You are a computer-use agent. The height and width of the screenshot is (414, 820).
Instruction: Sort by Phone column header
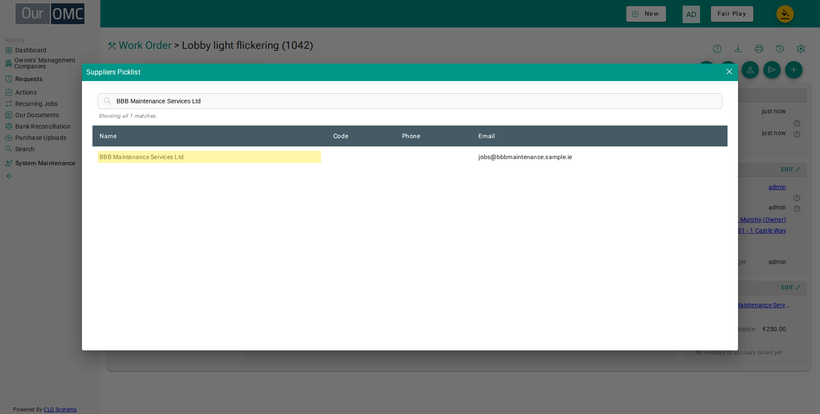411,136
